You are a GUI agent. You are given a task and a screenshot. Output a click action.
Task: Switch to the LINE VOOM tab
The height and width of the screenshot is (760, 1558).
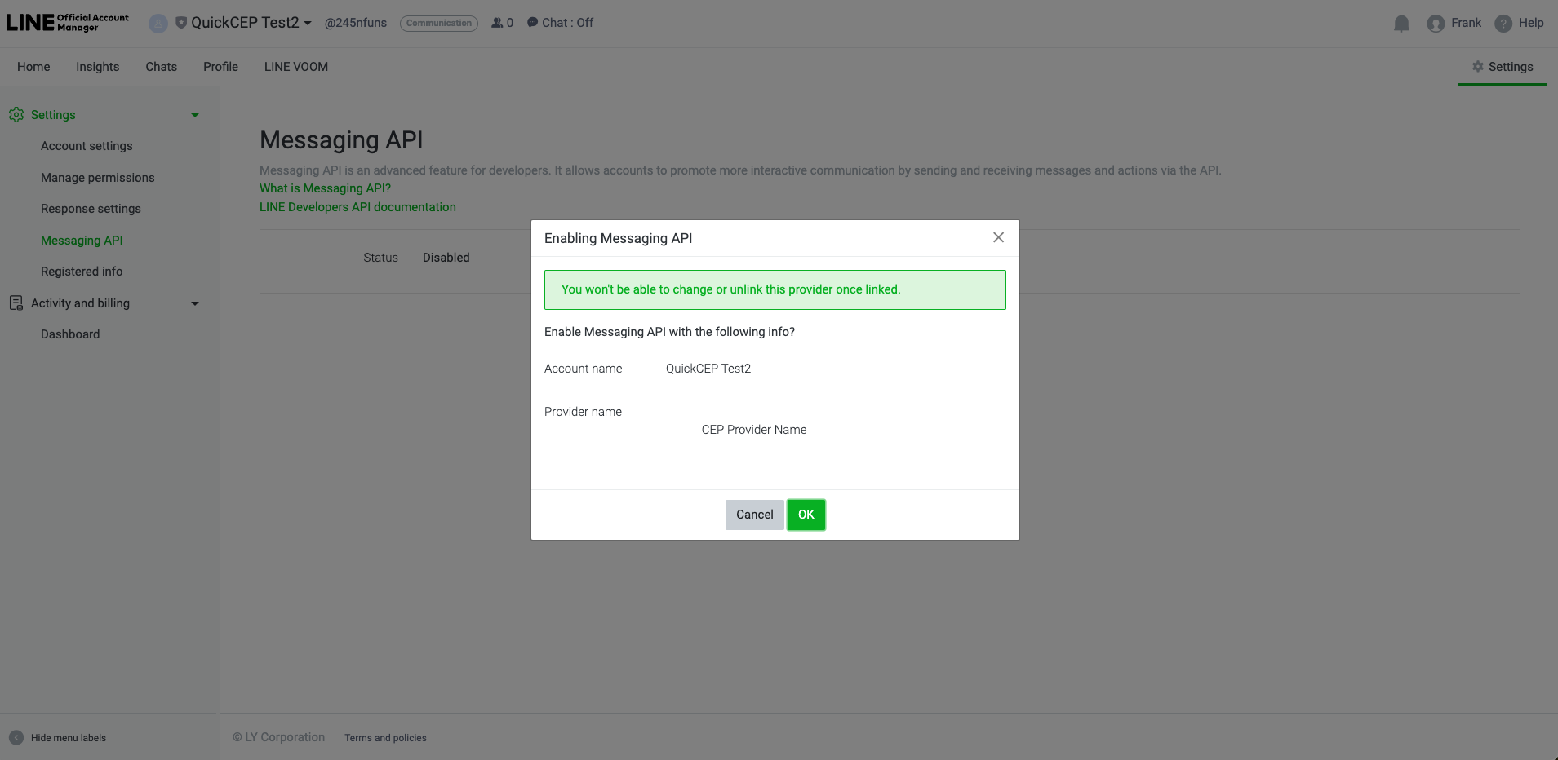coord(296,67)
